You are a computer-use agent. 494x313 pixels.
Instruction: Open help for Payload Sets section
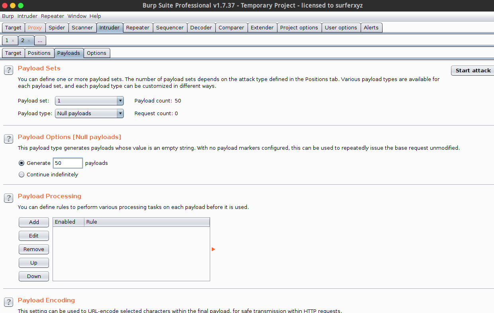(8, 70)
